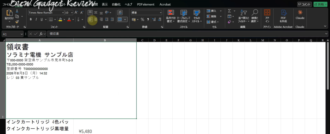This screenshot has height=134, width=330.
Task: Open Cell Styles (セルのスタイル)
Action: tap(197, 16)
